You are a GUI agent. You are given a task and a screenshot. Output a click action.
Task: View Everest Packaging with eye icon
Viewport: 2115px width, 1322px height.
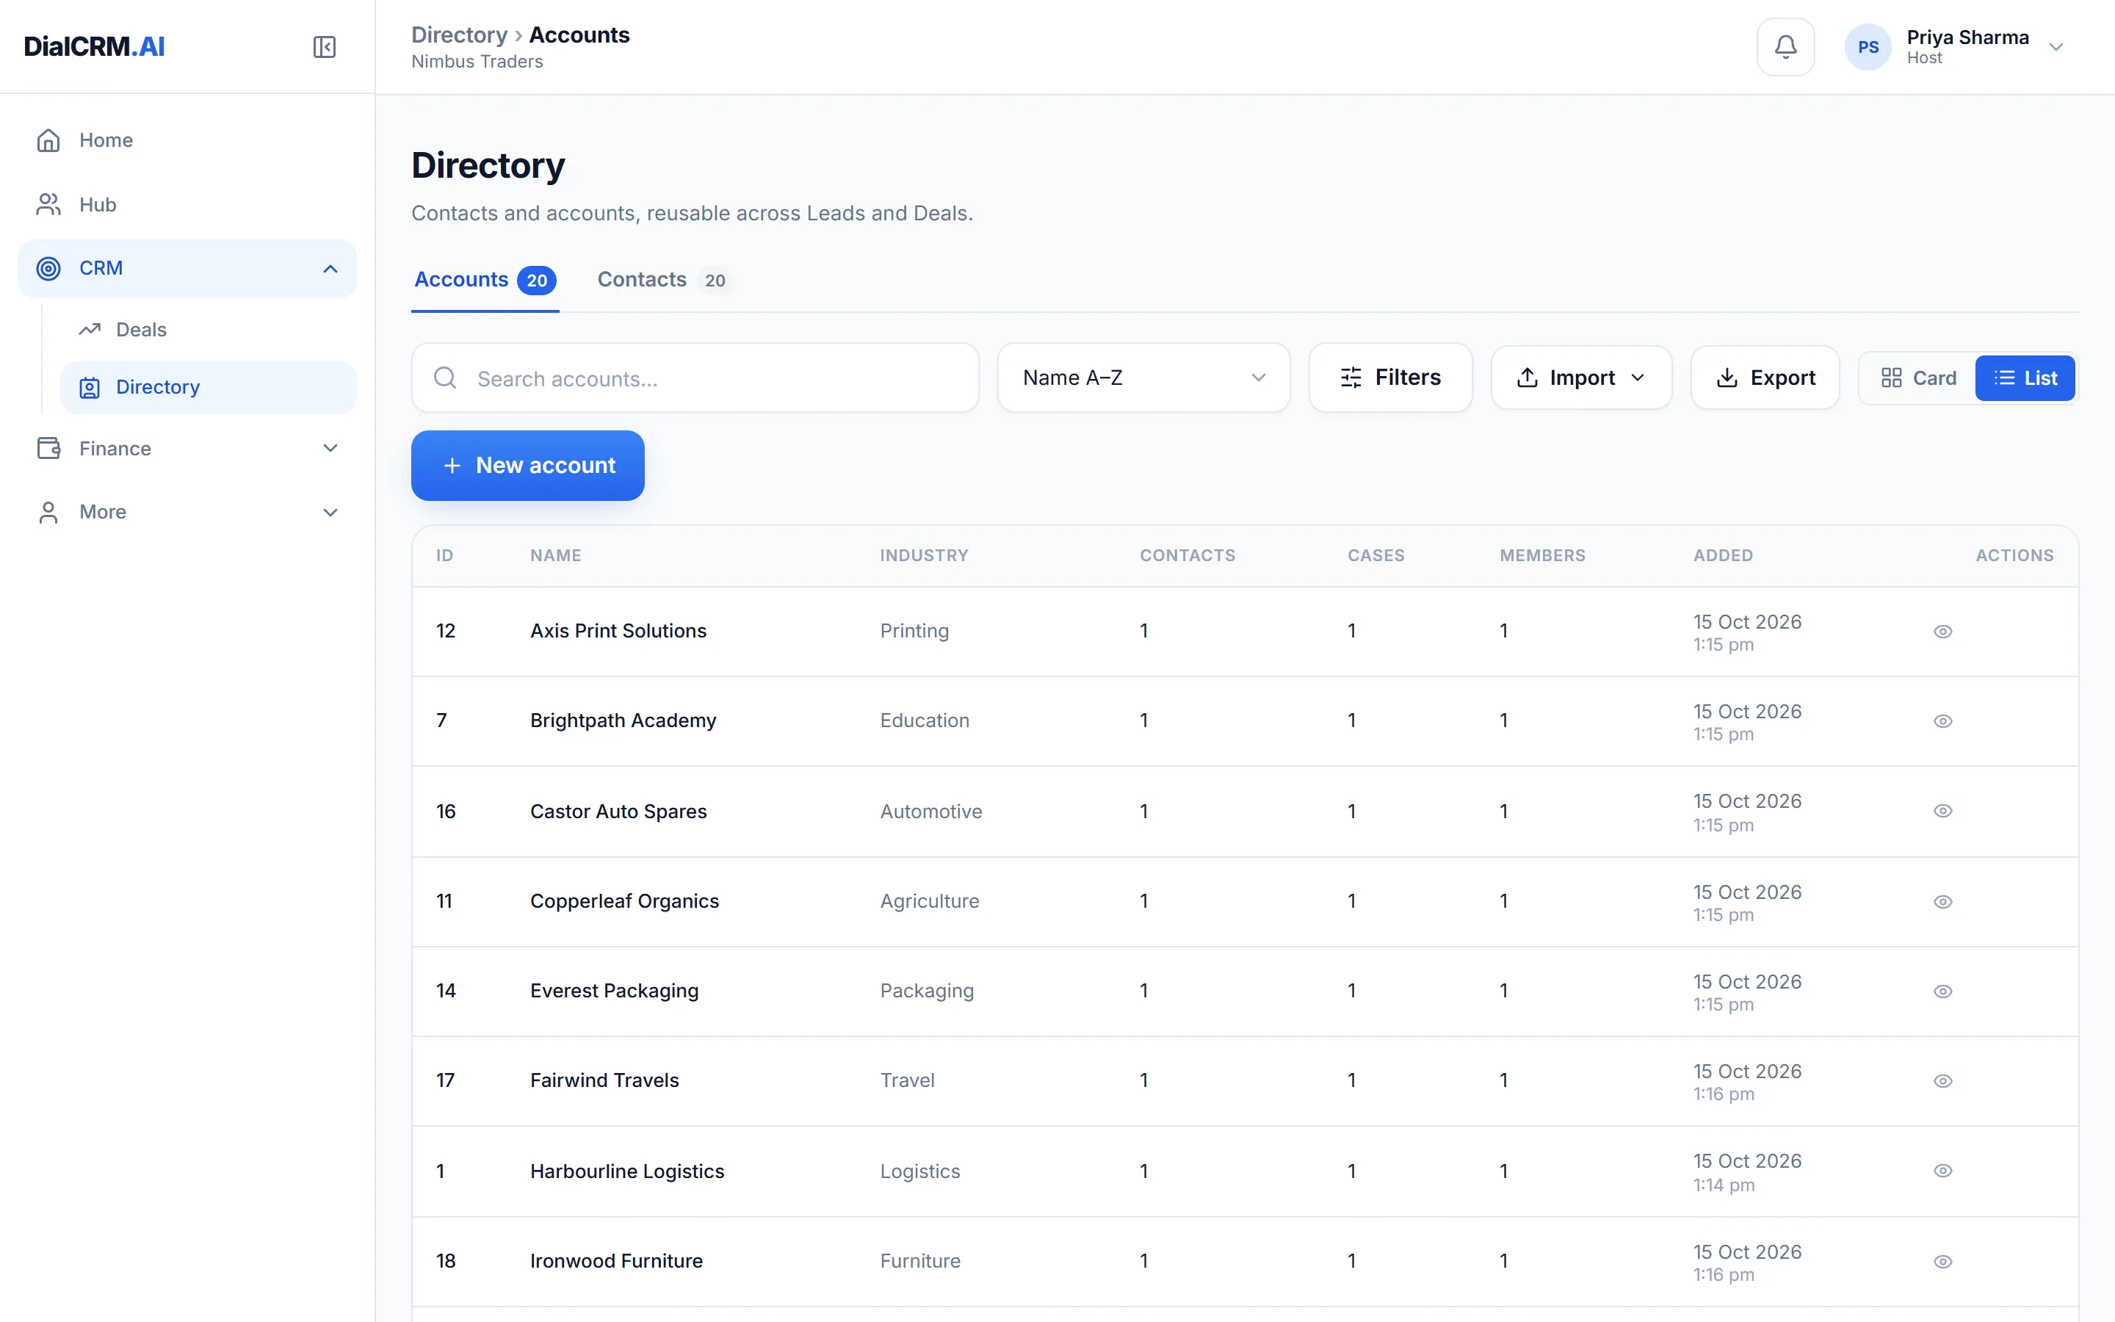[1942, 991]
